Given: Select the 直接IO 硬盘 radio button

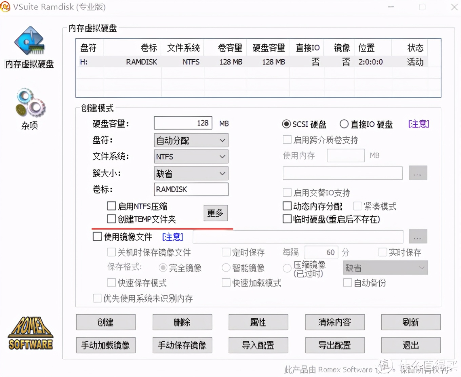Looking at the screenshot, I should (344, 124).
